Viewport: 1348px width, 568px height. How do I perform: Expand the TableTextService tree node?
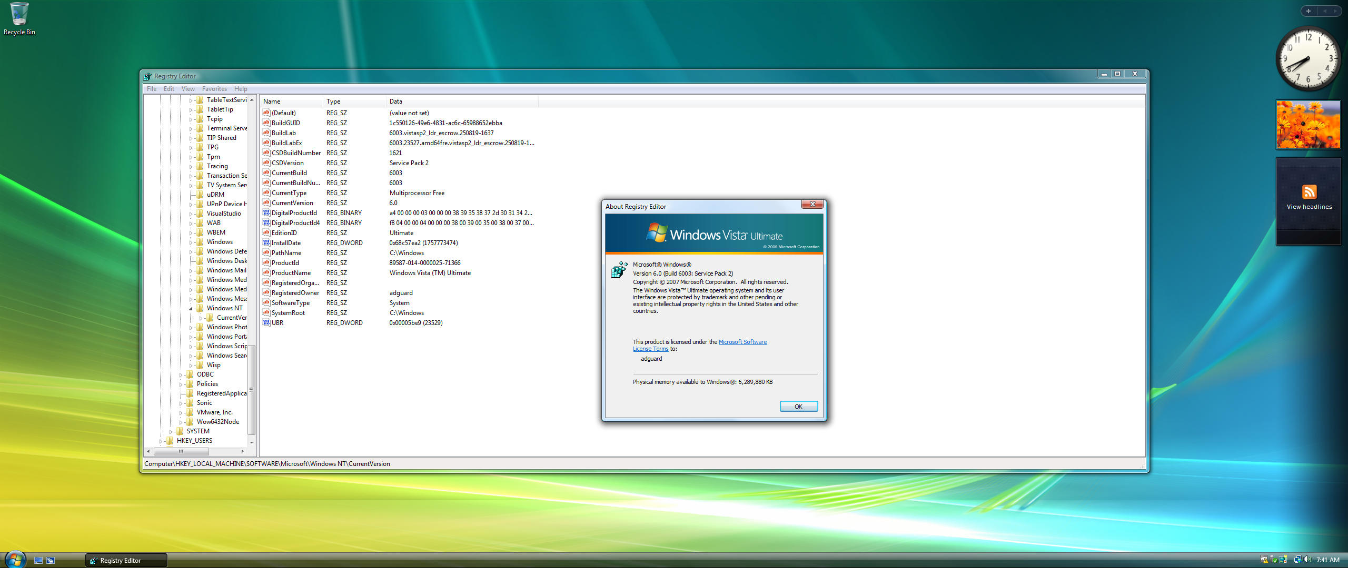pyautogui.click(x=191, y=100)
